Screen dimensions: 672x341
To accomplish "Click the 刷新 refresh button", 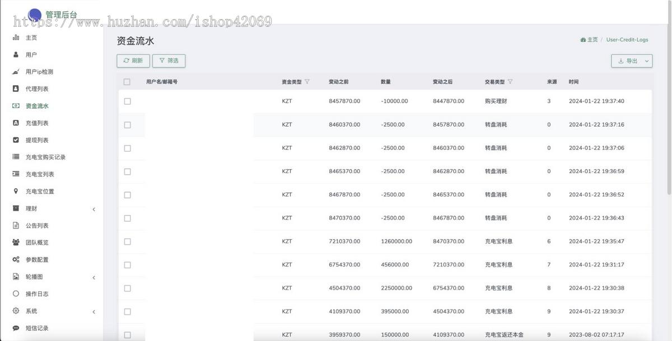I will point(133,60).
